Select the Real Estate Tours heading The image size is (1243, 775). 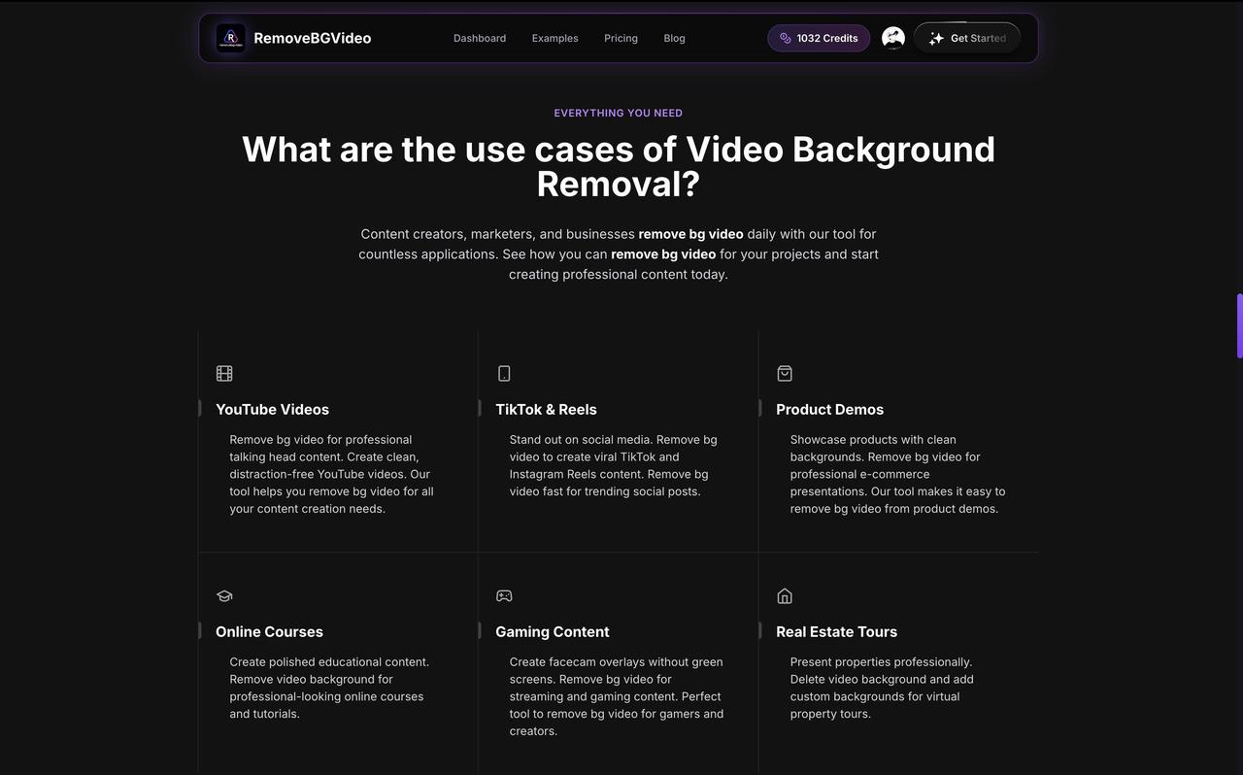pyautogui.click(x=836, y=631)
